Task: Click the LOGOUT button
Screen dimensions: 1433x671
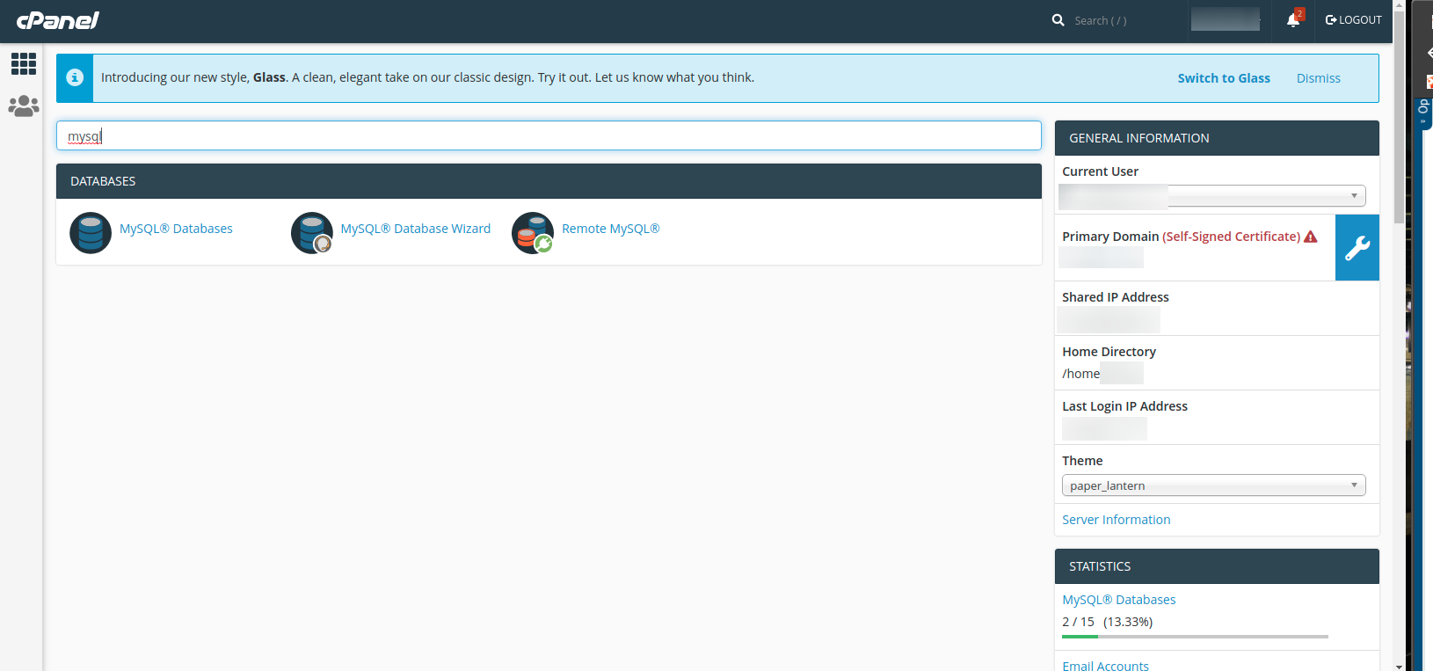Action: (x=1354, y=20)
